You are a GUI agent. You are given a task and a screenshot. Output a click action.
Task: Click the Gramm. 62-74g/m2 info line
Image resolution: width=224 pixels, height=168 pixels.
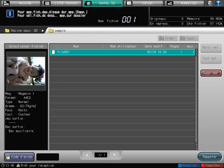click(21, 106)
